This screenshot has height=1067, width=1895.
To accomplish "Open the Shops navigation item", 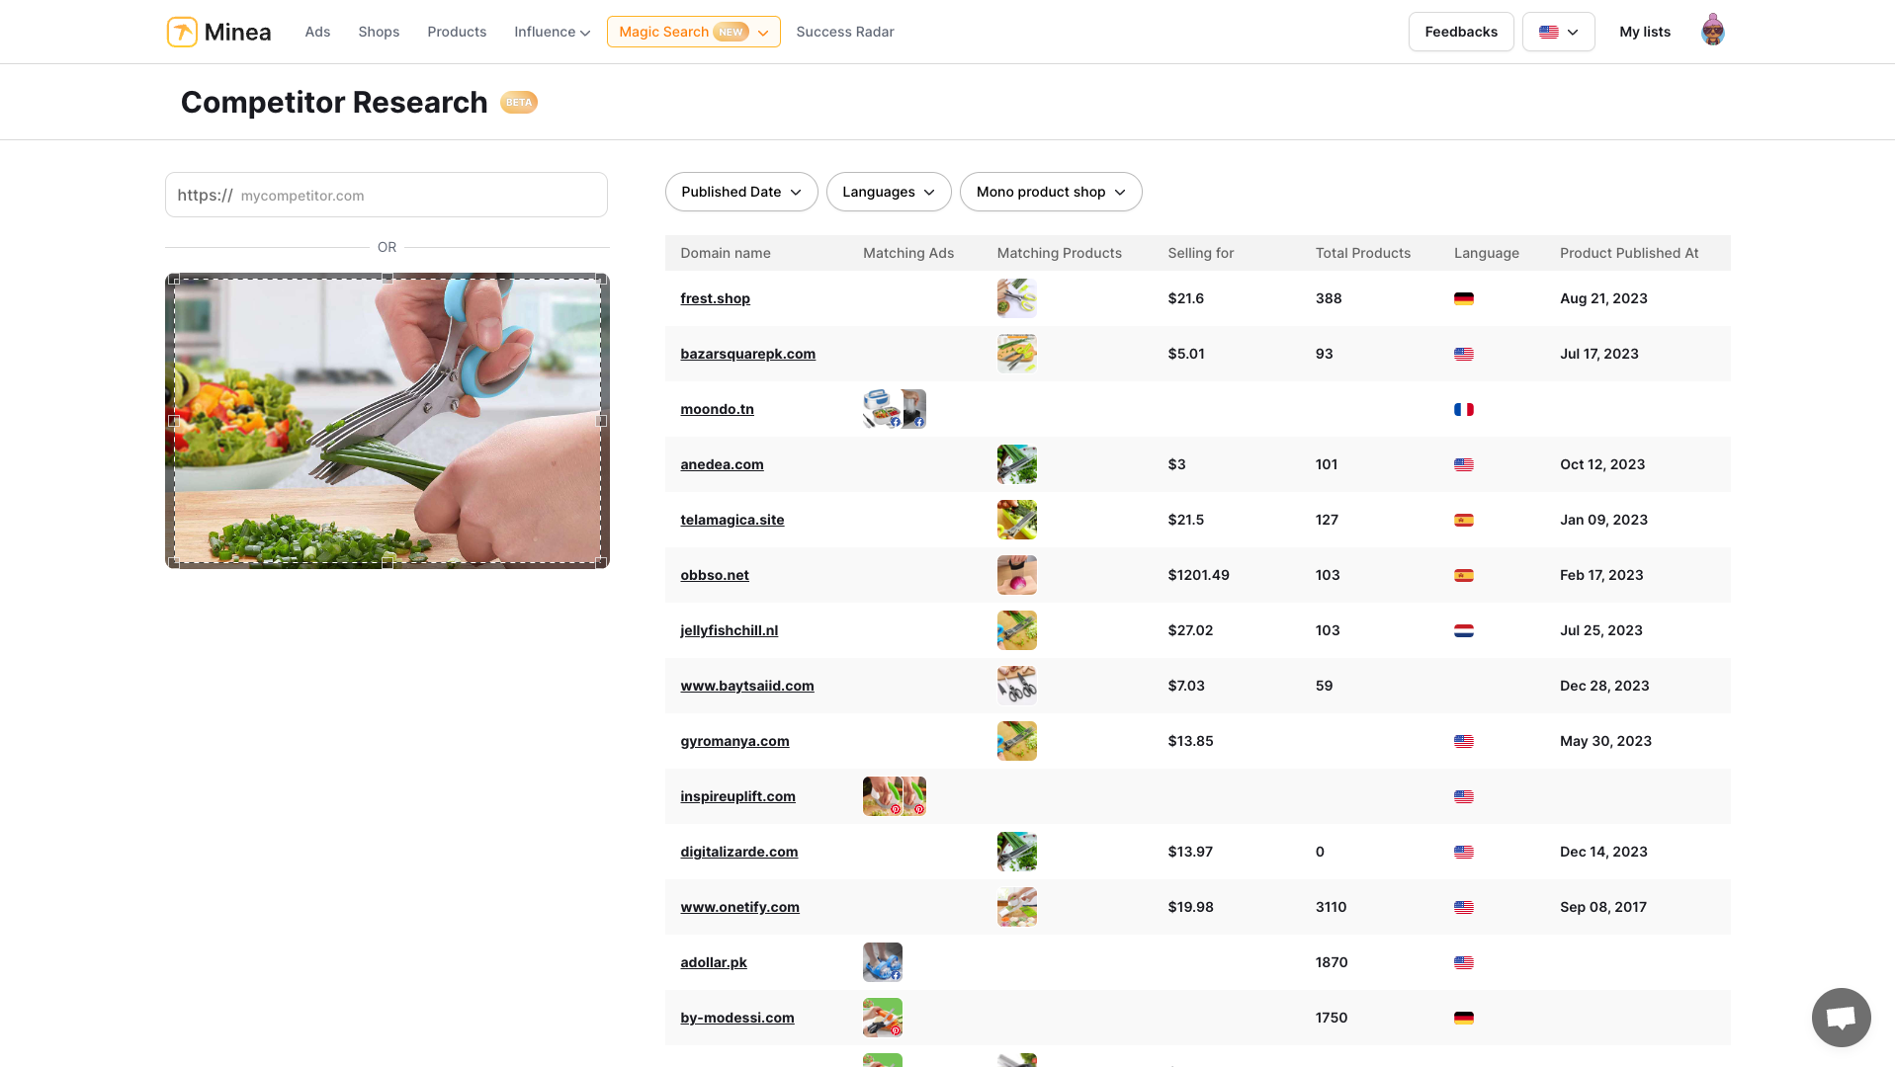I will (x=379, y=32).
